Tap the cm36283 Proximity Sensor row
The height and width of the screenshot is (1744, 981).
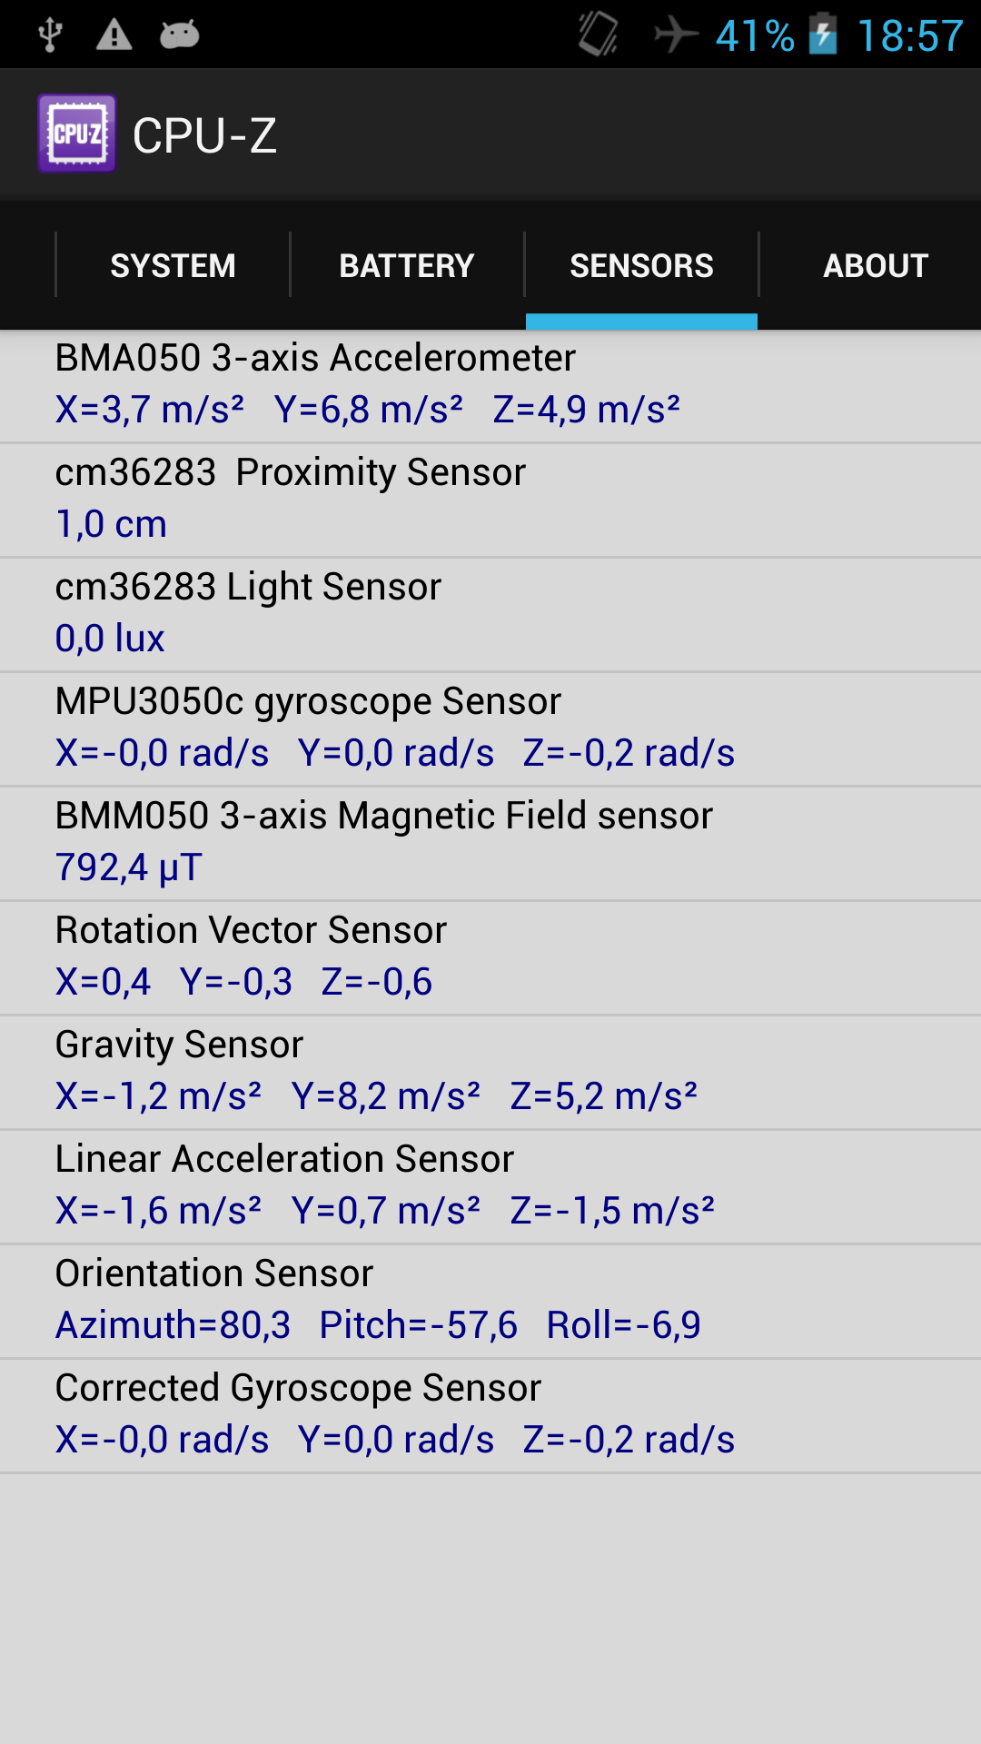490,500
